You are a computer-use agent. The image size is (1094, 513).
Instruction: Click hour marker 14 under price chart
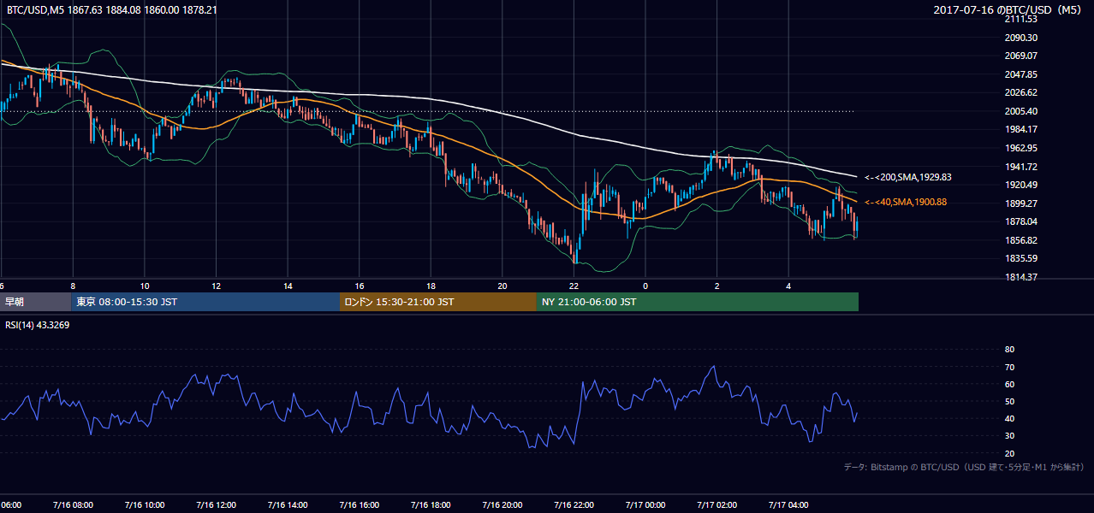coord(288,286)
